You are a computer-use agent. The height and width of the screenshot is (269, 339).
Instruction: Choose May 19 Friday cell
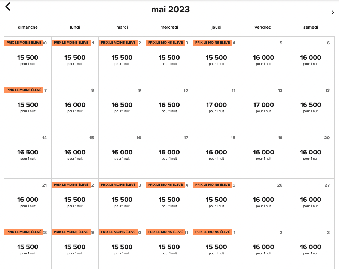click(x=263, y=154)
